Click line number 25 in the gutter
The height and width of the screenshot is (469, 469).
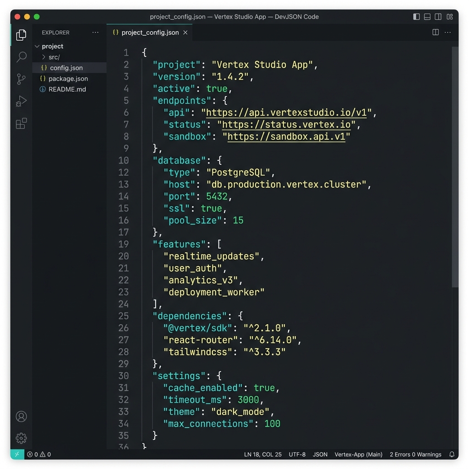point(123,316)
